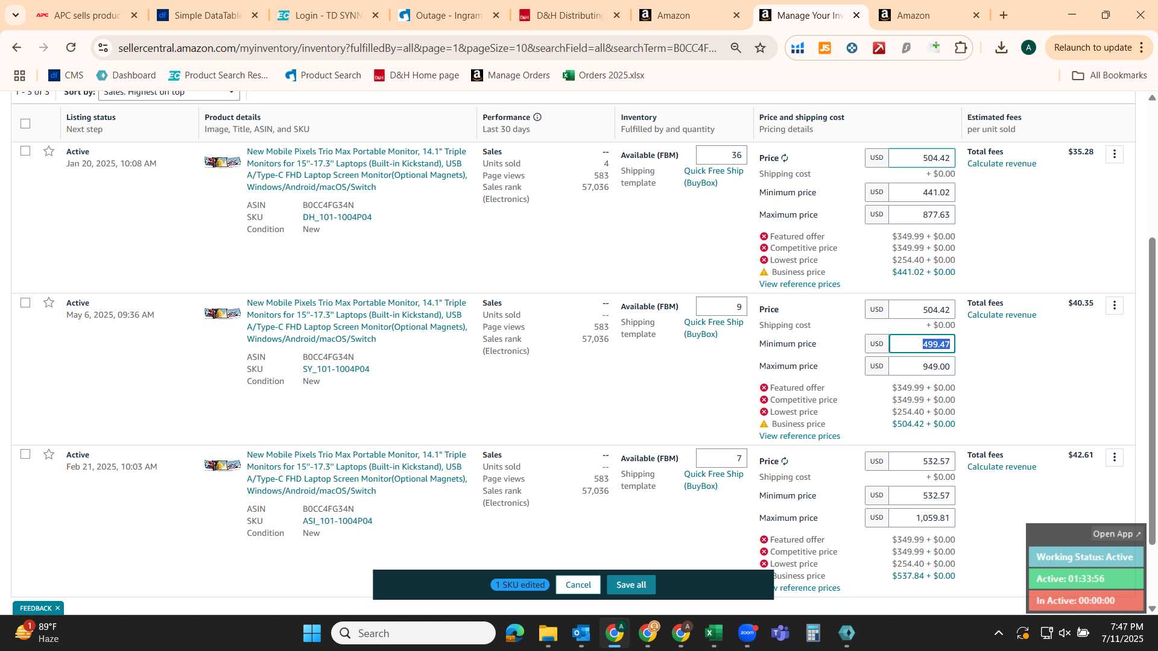Open All Bookmarks folder
Image resolution: width=1158 pixels, height=651 pixels.
point(1109,75)
